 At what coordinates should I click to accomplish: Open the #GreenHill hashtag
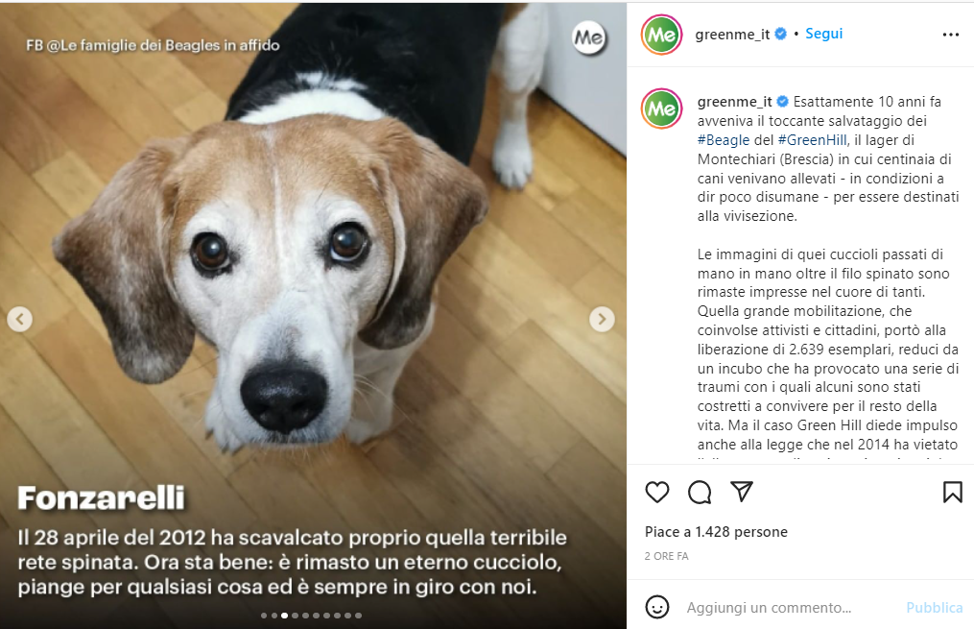pos(812,140)
